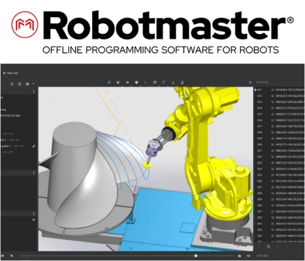This screenshot has height=261, width=305.
Task: Select point row 014 in the point list
Action: pos(280,108)
